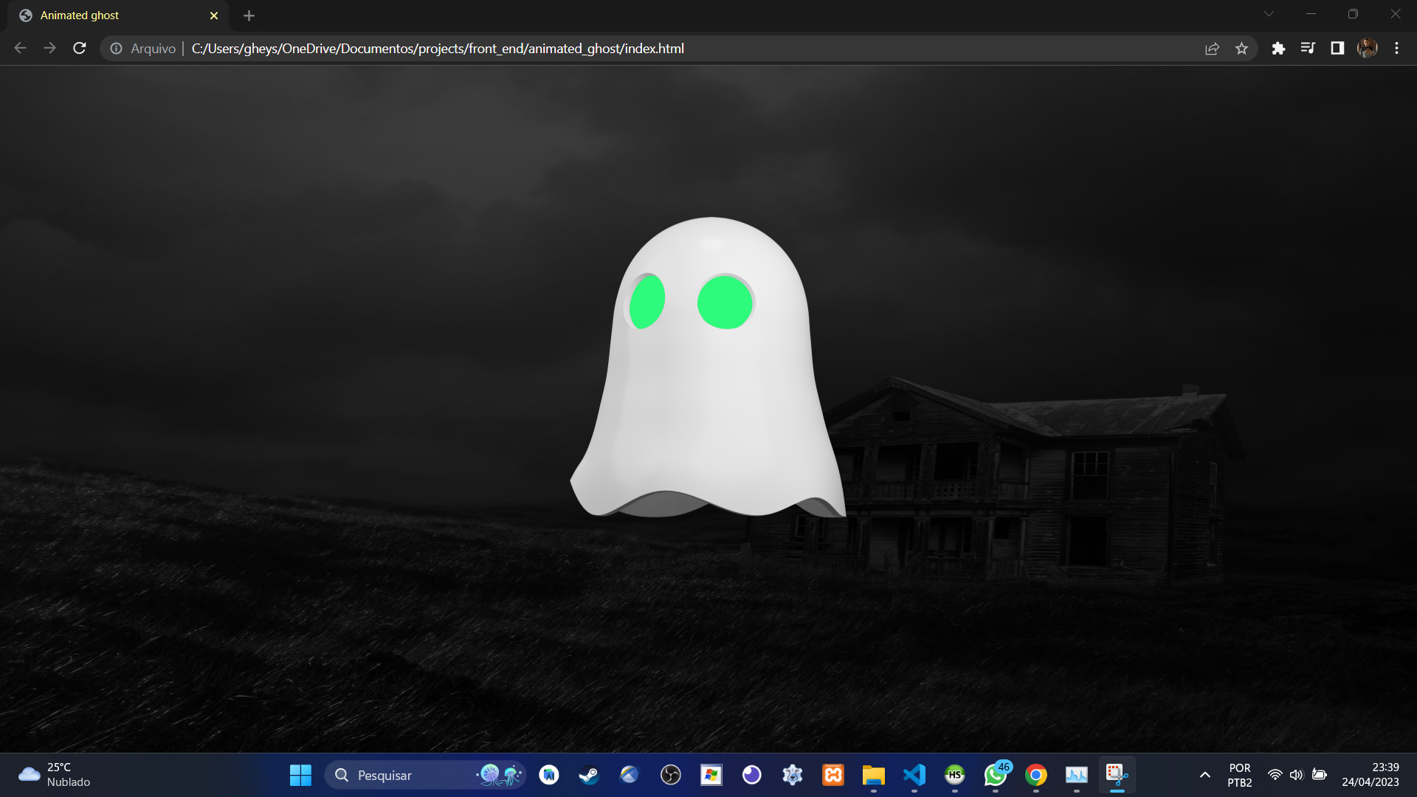Open media controls icon in toolbar
This screenshot has width=1417, height=797.
click(1308, 49)
